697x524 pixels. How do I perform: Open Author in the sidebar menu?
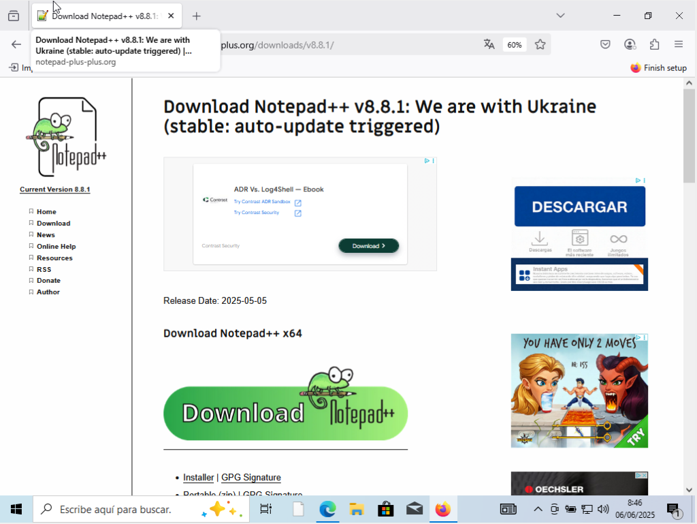pyautogui.click(x=48, y=292)
